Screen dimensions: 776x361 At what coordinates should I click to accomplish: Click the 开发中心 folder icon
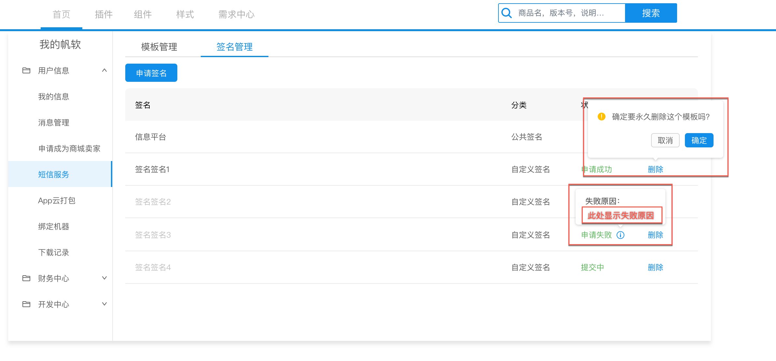pyautogui.click(x=26, y=304)
